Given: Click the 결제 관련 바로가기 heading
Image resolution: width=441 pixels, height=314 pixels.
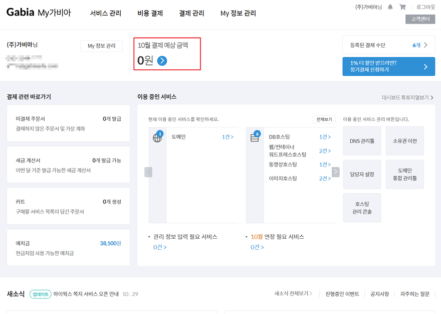Looking at the screenshot, I should 29,97.
